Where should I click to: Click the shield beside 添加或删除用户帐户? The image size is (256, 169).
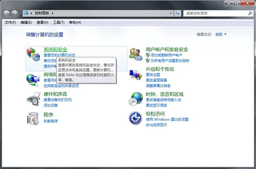pos(148,55)
